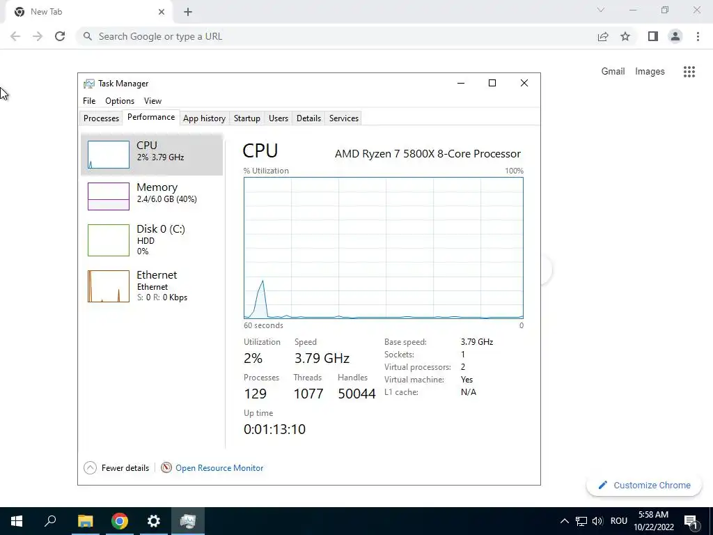
Task: Open the Chrome three-dot menu
Action: 698,36
